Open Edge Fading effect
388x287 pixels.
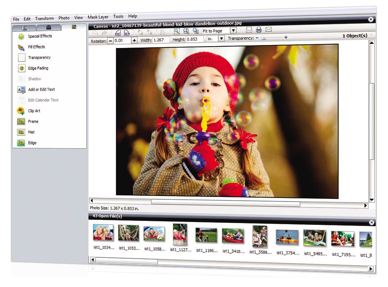click(38, 68)
